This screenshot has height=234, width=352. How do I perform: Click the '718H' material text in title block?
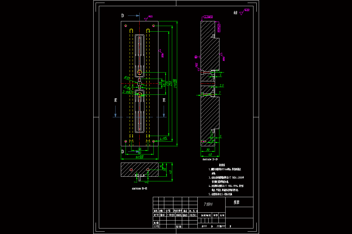208,204
